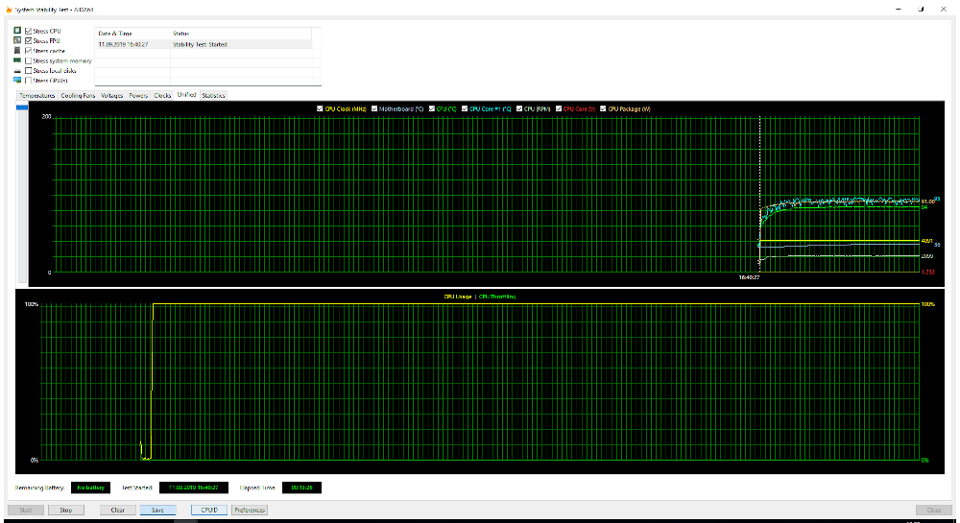Screen dimensions: 960x523
Task: Click the blue graph scale slider on the left
Action: 22,107
